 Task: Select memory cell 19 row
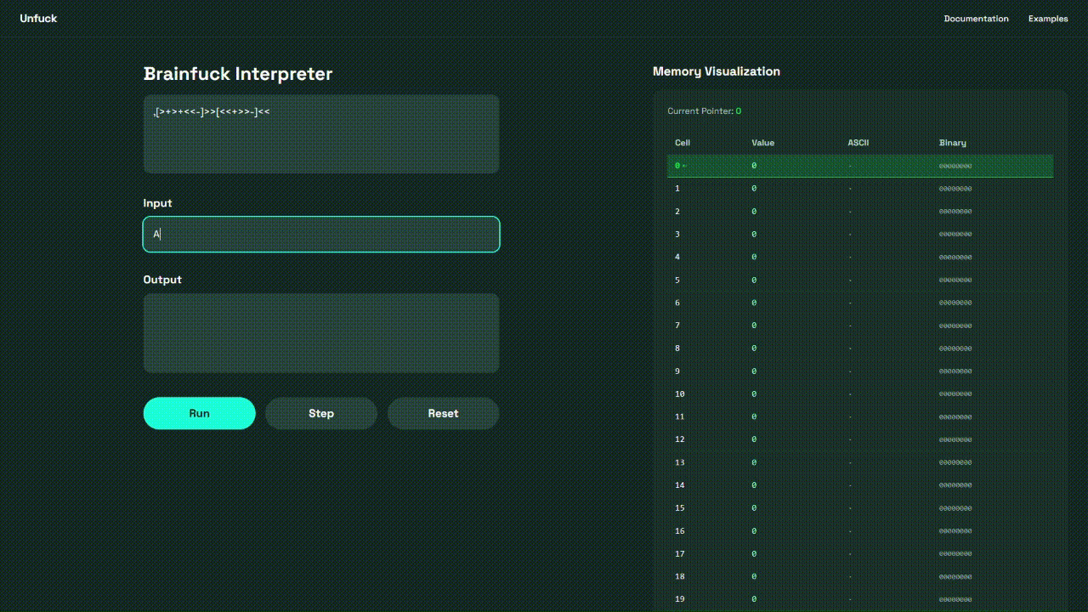(859, 599)
